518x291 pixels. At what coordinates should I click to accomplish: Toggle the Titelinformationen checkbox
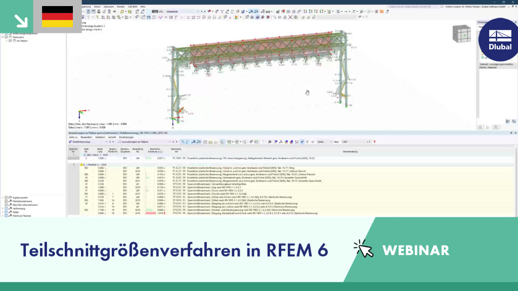click(6, 201)
